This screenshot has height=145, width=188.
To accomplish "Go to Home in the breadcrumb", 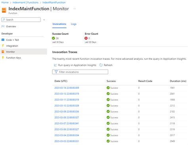I will point(5,2).
